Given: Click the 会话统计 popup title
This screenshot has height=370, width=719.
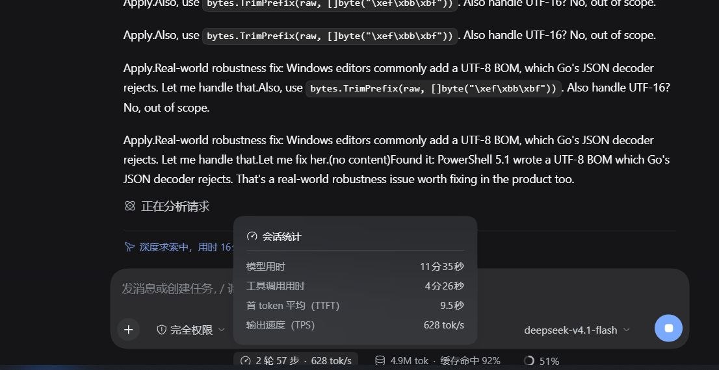Looking at the screenshot, I should [x=281, y=237].
